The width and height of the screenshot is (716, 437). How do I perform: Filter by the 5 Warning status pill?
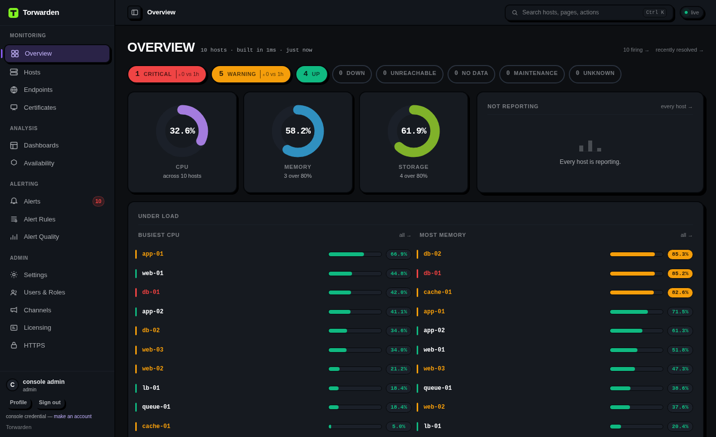click(251, 74)
